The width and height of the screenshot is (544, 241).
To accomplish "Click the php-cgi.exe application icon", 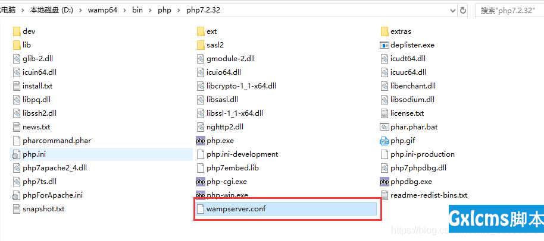I will (x=201, y=182).
